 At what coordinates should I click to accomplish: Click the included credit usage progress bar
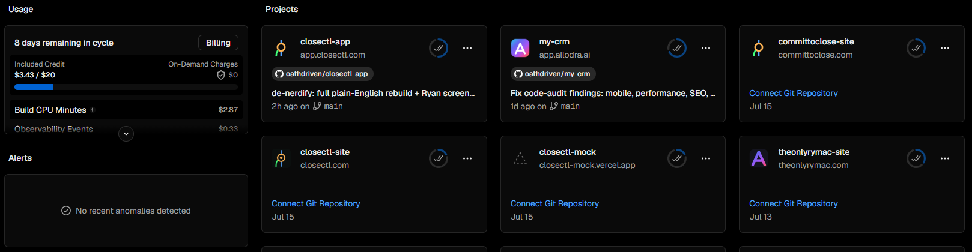click(126, 87)
